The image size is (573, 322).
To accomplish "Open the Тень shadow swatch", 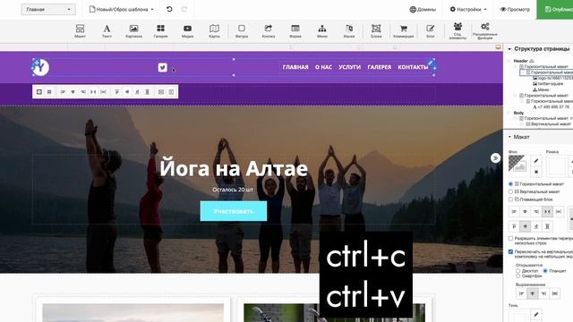I will (519, 316).
